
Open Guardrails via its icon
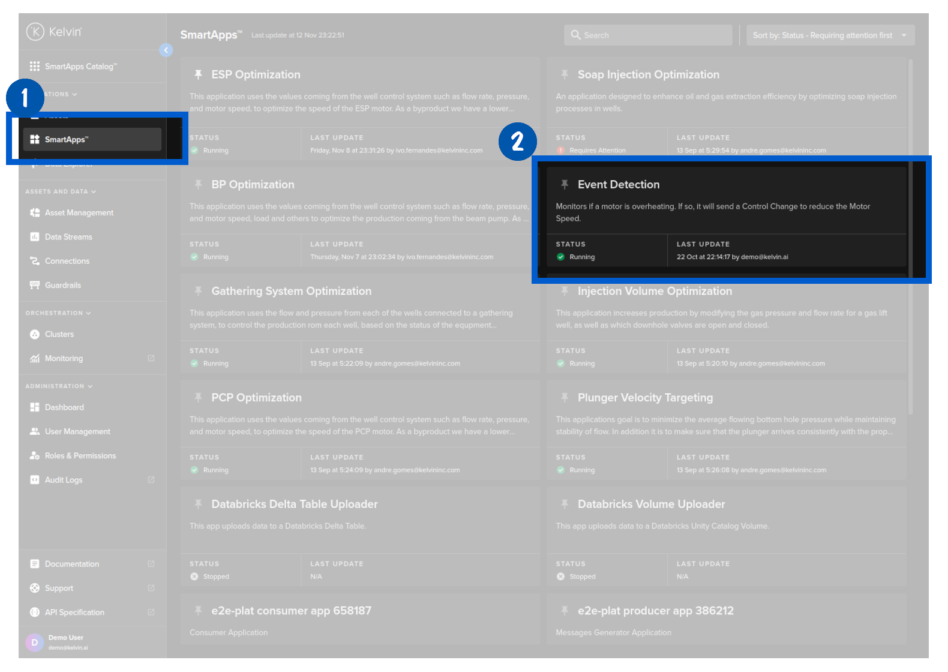[35, 285]
